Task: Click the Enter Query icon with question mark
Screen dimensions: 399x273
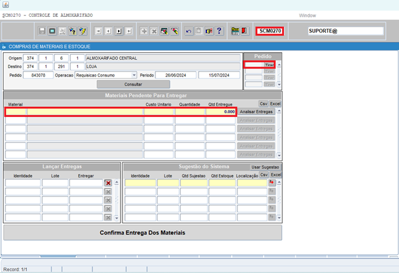Action: click(x=73, y=31)
